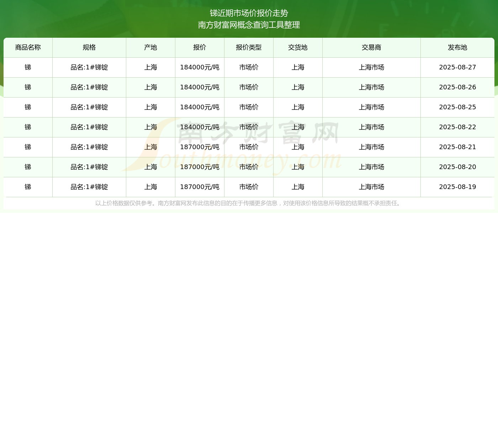Viewport: 498px width, 429px height.
Task: Click 品名:1#锑锭 in the 2025-08-22 row
Action: (89, 127)
